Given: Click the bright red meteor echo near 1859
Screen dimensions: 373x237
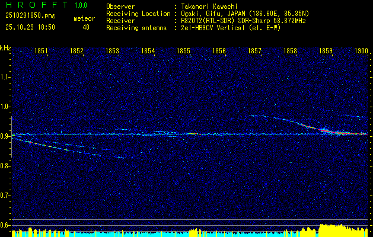Looking at the screenshot, I should (343, 132).
